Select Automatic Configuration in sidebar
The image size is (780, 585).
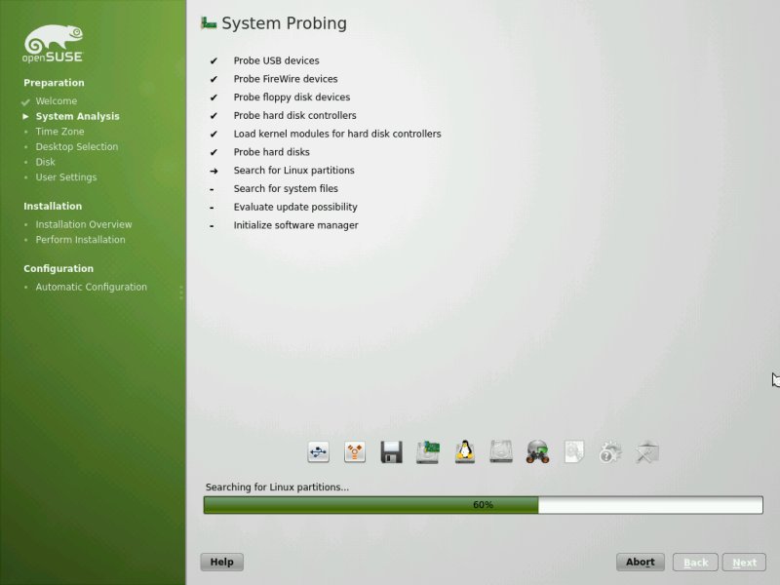pos(91,287)
